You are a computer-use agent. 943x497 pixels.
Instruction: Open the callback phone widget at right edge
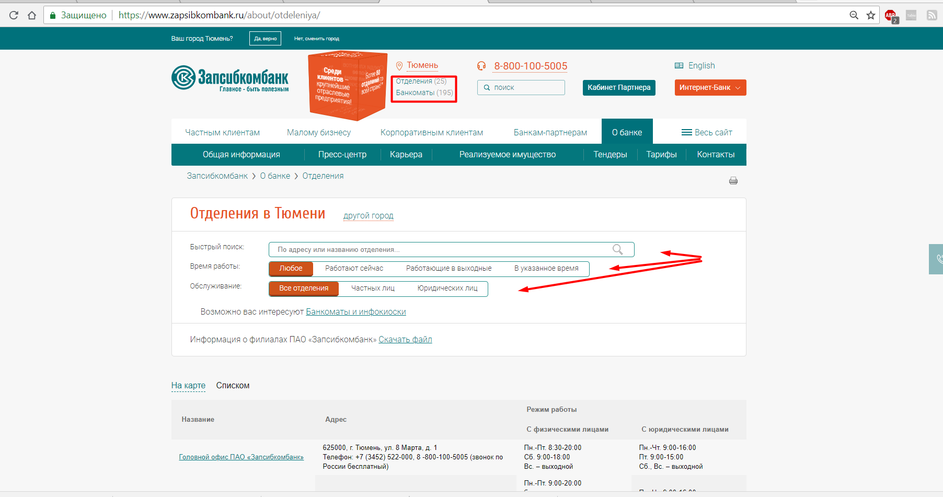936,259
